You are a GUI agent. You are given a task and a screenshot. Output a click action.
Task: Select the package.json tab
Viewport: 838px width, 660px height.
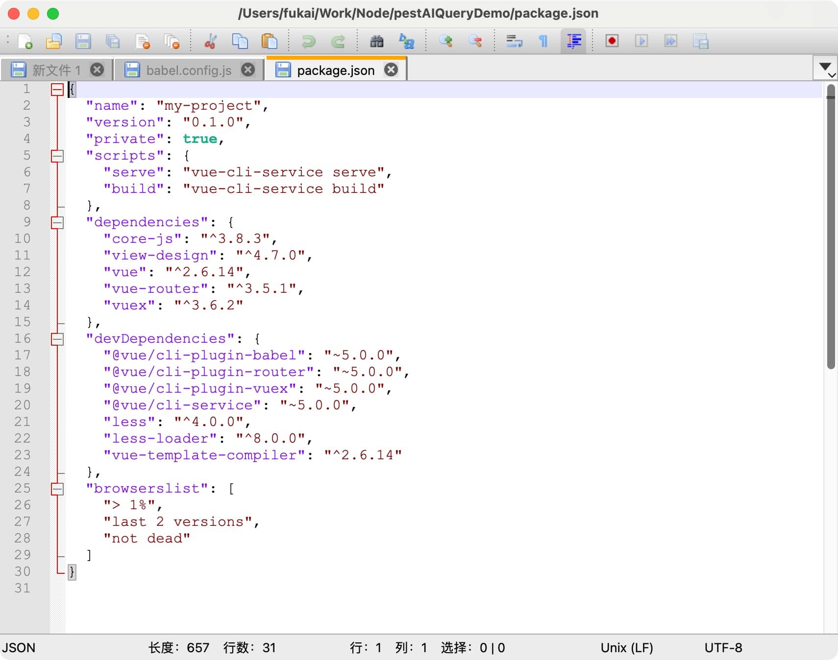(336, 70)
